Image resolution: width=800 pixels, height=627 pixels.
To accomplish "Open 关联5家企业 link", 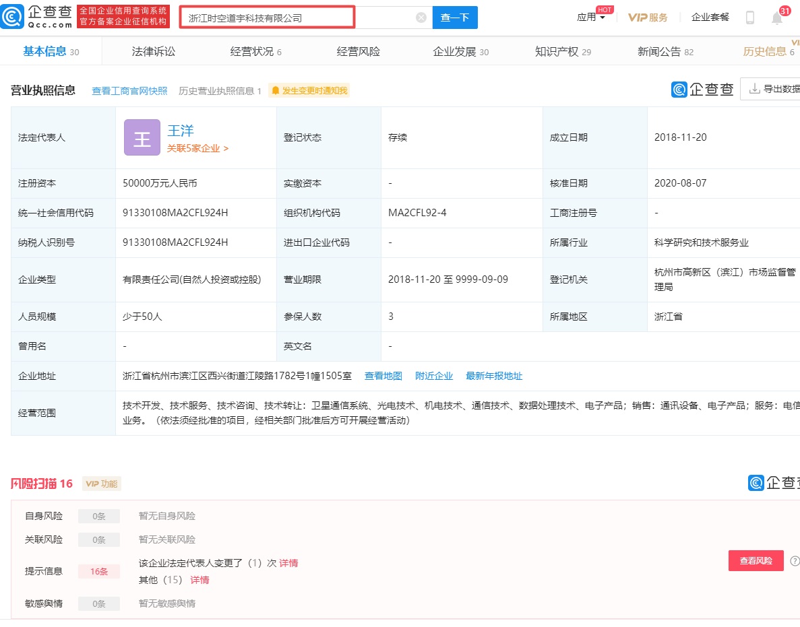I will (x=198, y=148).
